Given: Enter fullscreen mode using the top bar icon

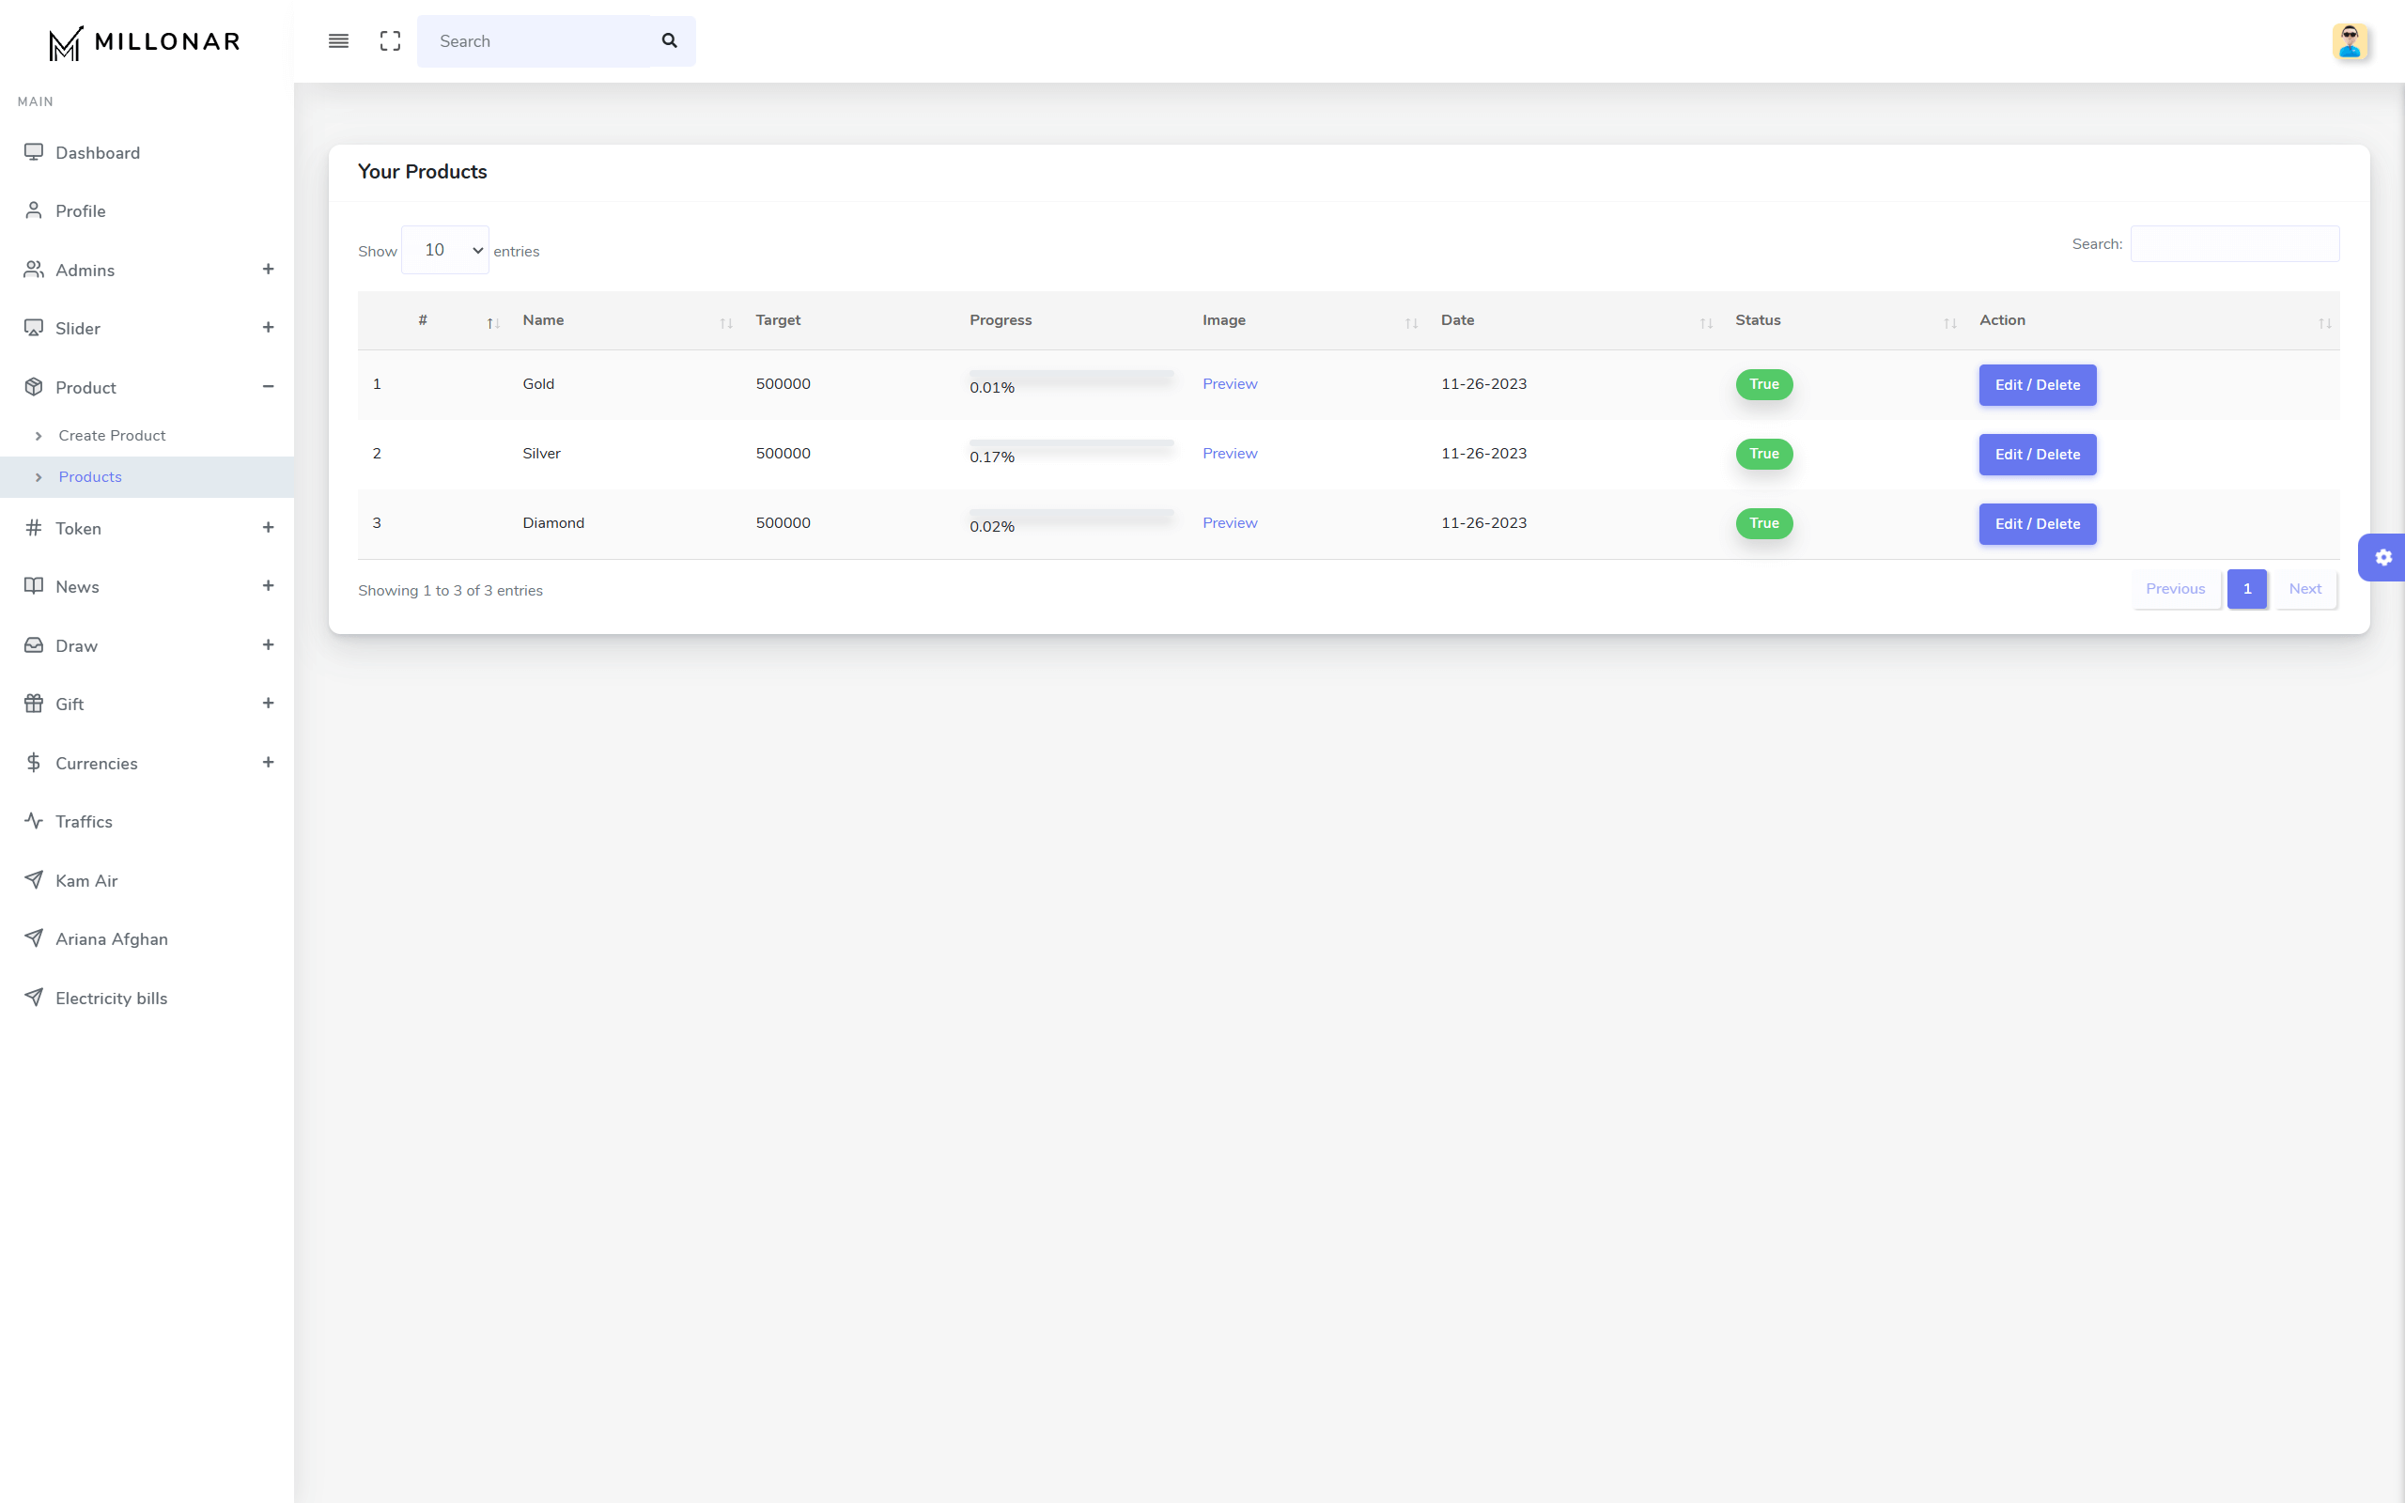Looking at the screenshot, I should click(x=391, y=40).
